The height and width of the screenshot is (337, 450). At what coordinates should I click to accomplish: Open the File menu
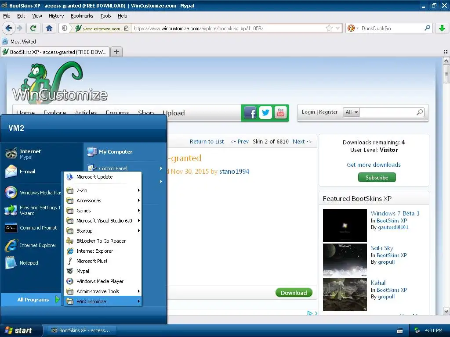coord(7,16)
